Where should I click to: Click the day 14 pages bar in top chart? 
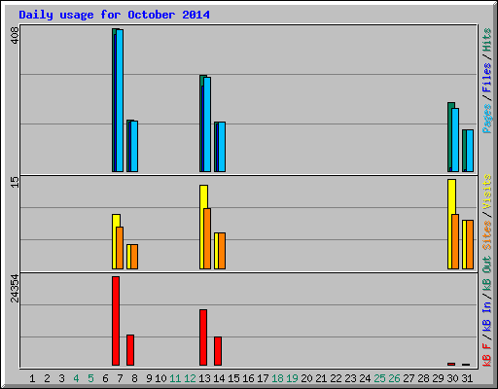click(222, 147)
